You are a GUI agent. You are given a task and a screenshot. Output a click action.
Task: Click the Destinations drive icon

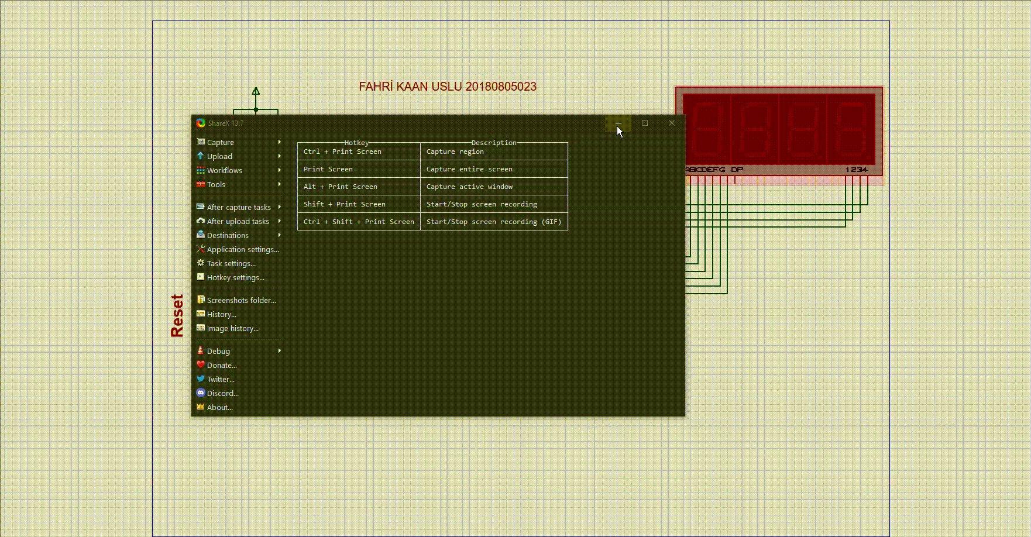pos(201,235)
